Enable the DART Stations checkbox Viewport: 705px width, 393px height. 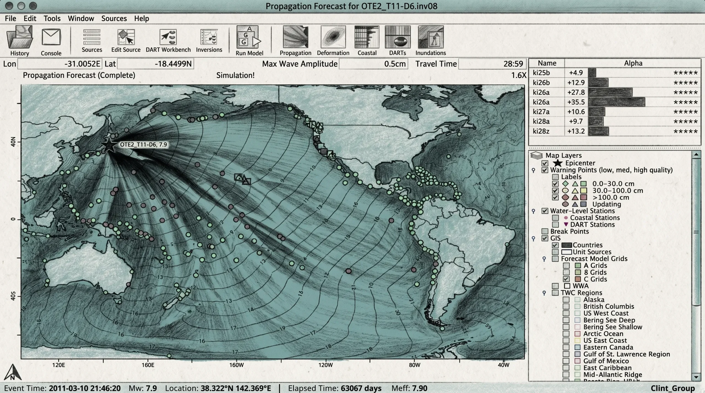tap(555, 225)
